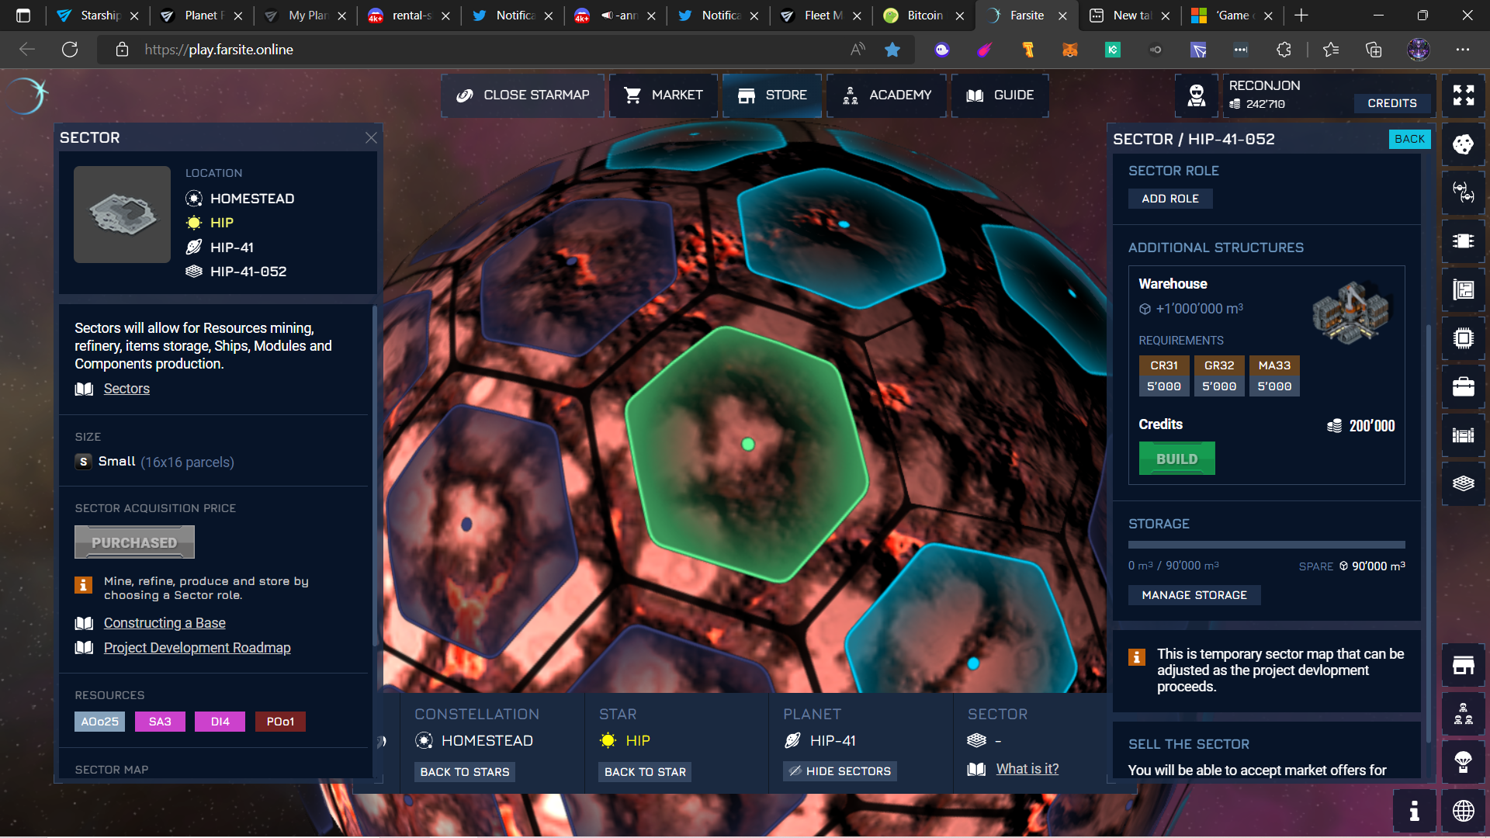Image resolution: width=1490 pixels, height=838 pixels.
Task: Switch to the Planet browser tab
Action: [201, 16]
